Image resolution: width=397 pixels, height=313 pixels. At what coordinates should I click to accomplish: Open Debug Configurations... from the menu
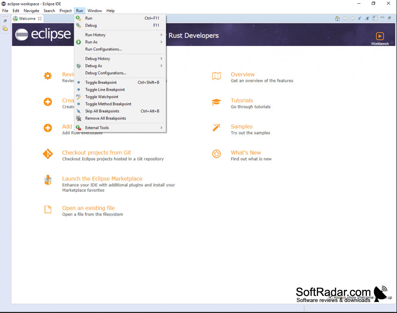[120, 73]
